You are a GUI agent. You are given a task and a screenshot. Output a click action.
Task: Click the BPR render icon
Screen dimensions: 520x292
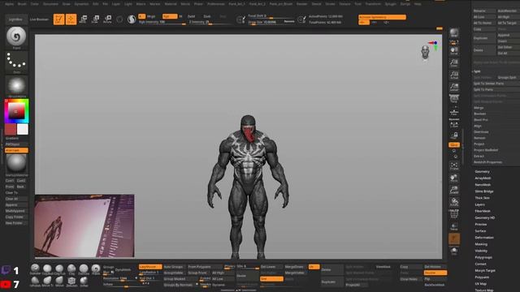pos(454,34)
